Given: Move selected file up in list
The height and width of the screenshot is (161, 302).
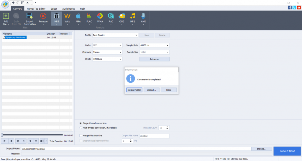Looking at the screenshot, I should (30, 141).
